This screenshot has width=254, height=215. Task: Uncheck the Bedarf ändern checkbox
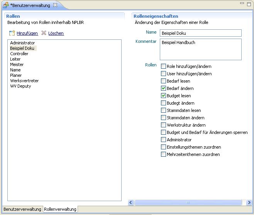click(x=164, y=88)
